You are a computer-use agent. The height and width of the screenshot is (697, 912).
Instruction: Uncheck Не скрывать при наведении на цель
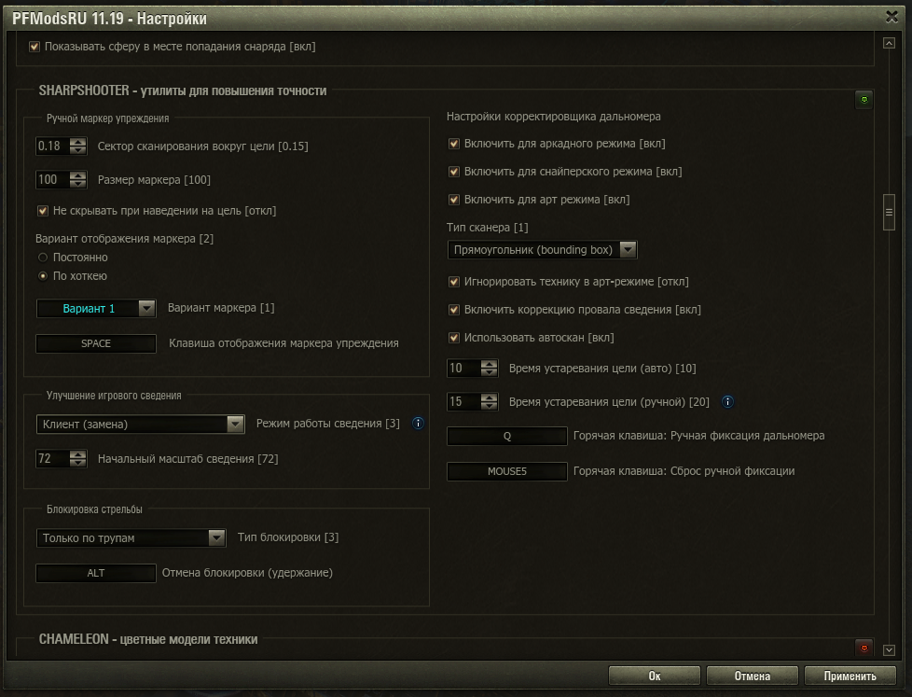(43, 211)
